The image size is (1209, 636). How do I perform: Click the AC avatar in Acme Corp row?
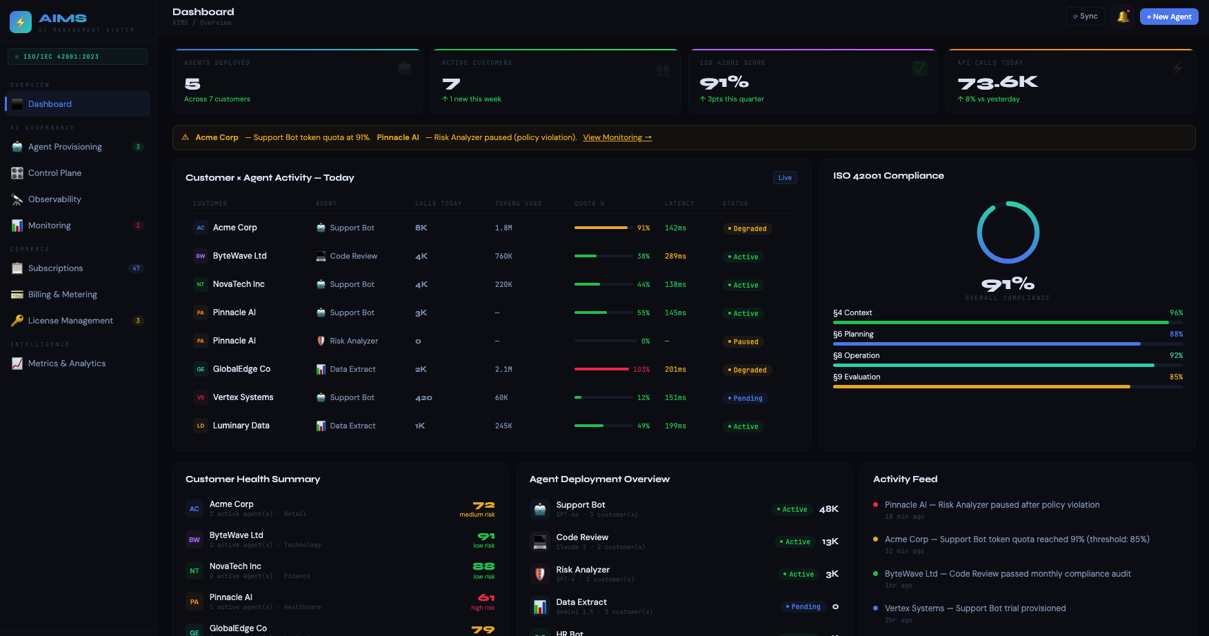[x=201, y=228]
